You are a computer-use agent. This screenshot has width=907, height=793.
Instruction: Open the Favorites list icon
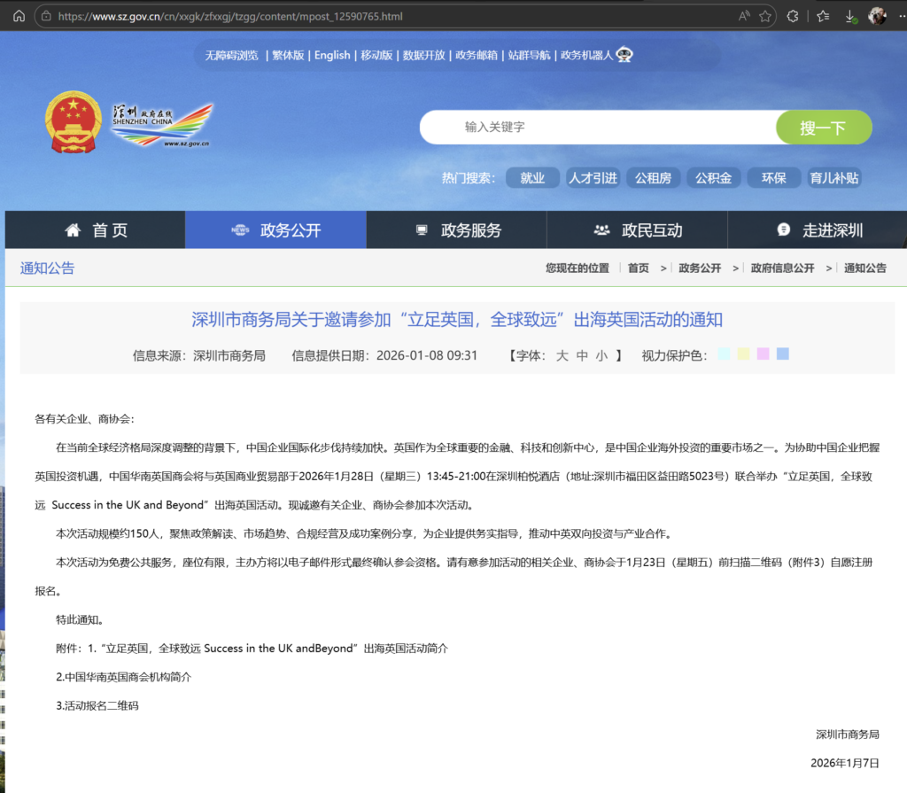tap(823, 16)
